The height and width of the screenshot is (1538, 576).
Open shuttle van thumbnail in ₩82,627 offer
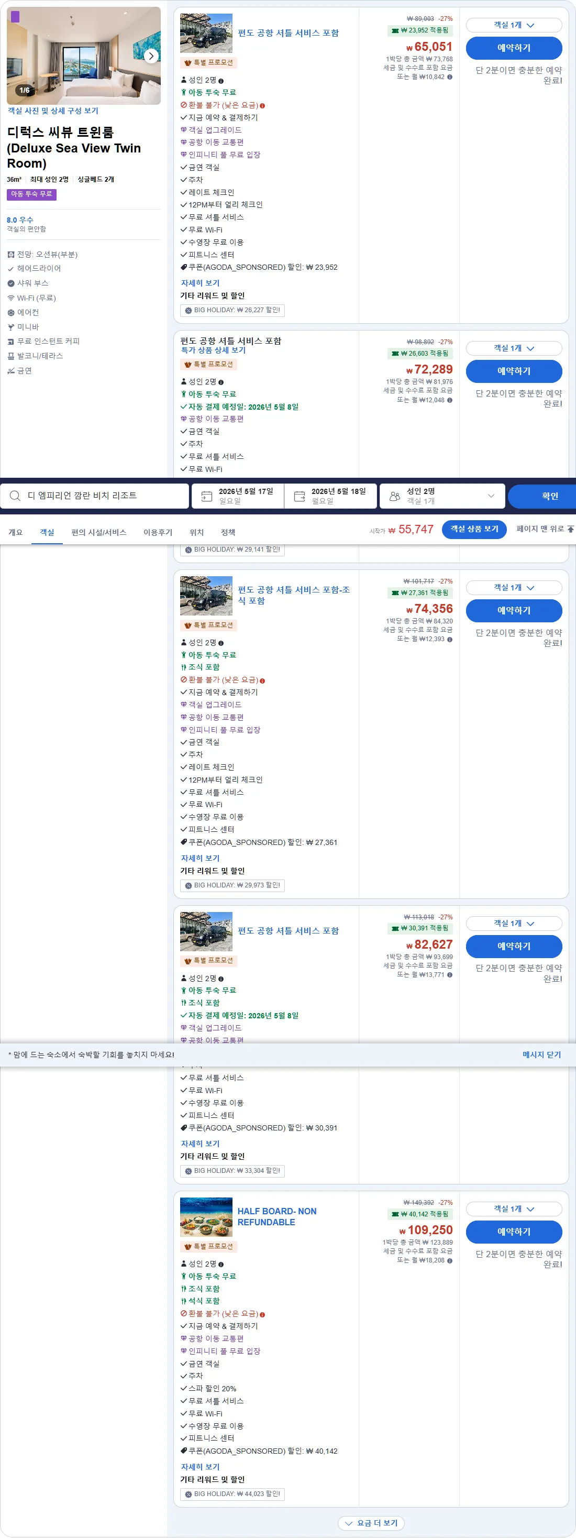pyautogui.click(x=206, y=931)
